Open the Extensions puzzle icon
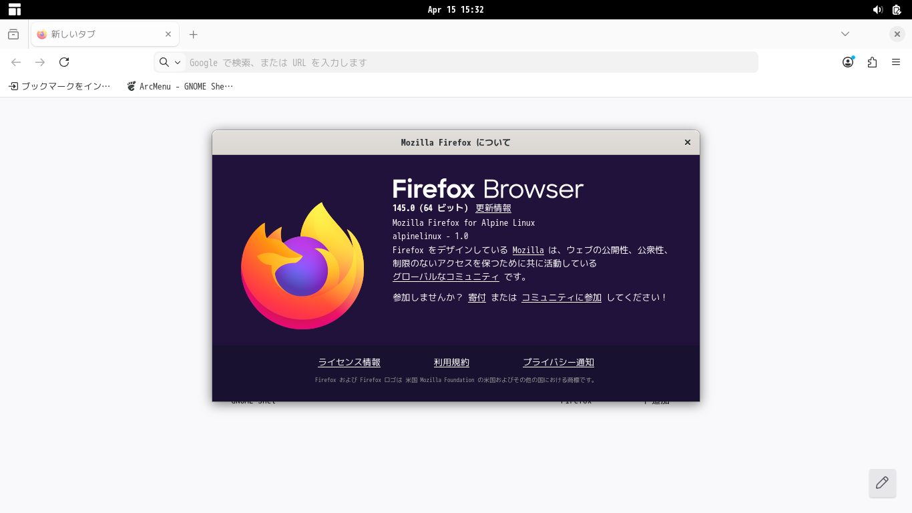Image resolution: width=912 pixels, height=513 pixels. [x=872, y=62]
